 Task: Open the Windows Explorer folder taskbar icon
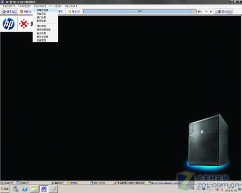[35, 189]
